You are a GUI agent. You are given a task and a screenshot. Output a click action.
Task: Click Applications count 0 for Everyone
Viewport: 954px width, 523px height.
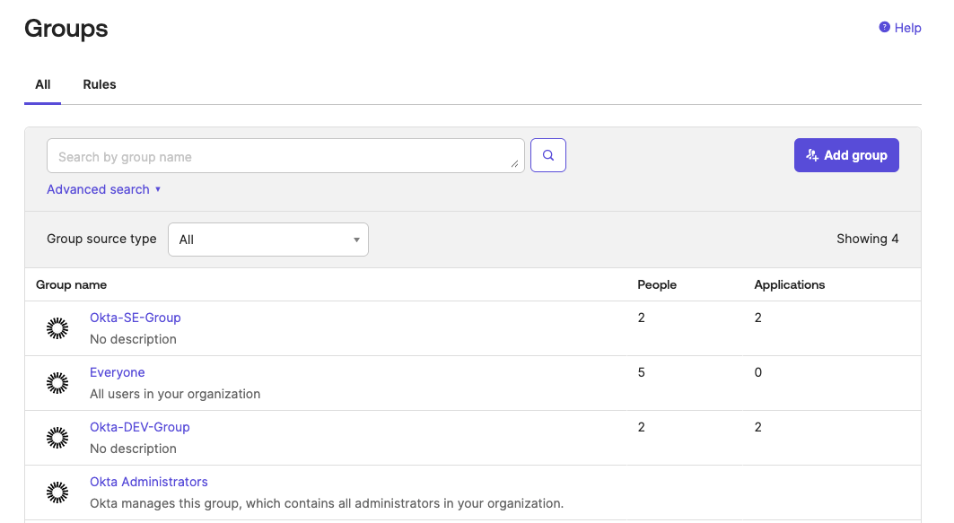tap(758, 372)
